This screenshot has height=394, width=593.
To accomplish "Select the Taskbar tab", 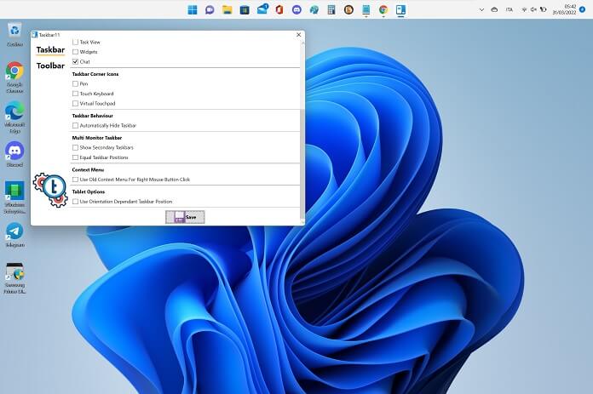I will tap(50, 50).
